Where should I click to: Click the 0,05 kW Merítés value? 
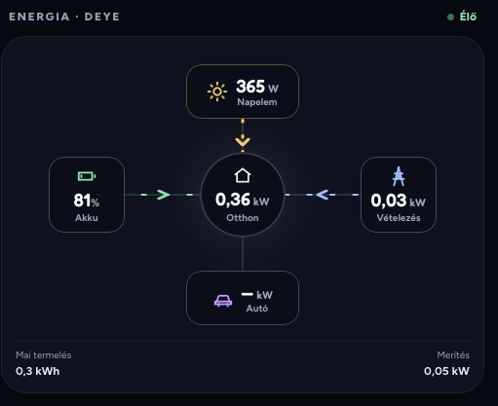pos(446,371)
